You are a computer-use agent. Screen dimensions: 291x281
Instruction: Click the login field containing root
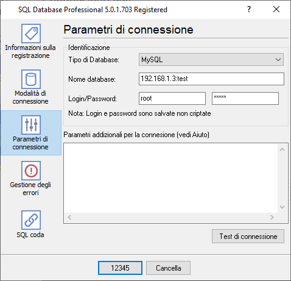coord(172,99)
